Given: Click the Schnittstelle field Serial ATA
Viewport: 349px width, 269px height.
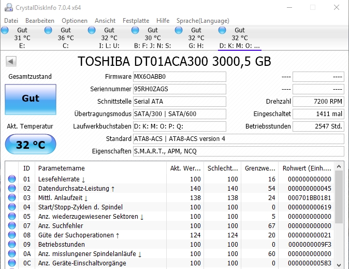Looking at the screenshot, I should (x=180, y=102).
